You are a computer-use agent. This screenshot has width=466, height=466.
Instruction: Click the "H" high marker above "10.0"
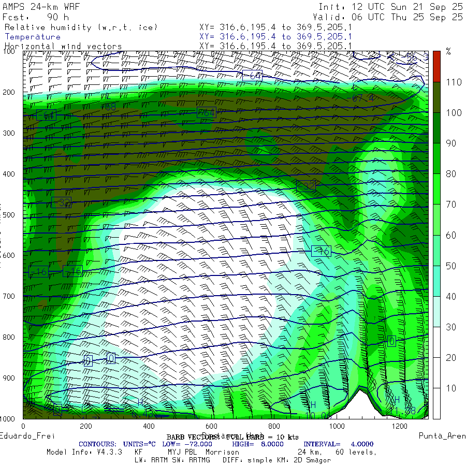pyautogui.click(x=313, y=404)
